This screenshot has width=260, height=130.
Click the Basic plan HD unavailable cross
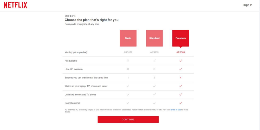[128, 61]
